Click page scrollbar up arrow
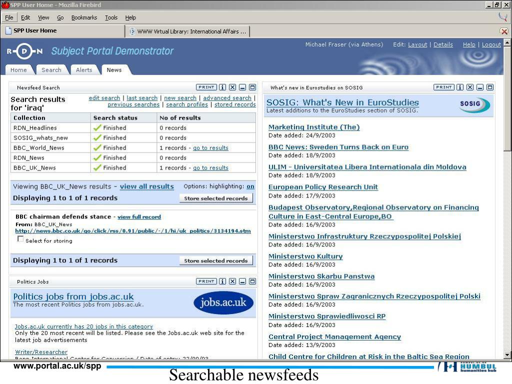 [507, 42]
